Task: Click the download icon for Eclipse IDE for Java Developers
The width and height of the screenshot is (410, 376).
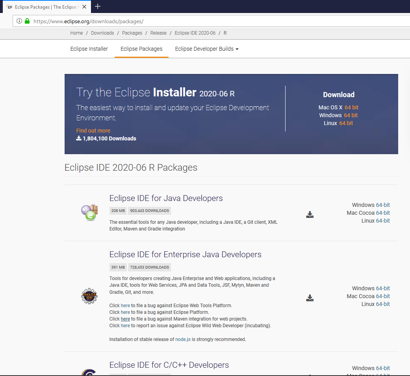Action: [x=310, y=214]
